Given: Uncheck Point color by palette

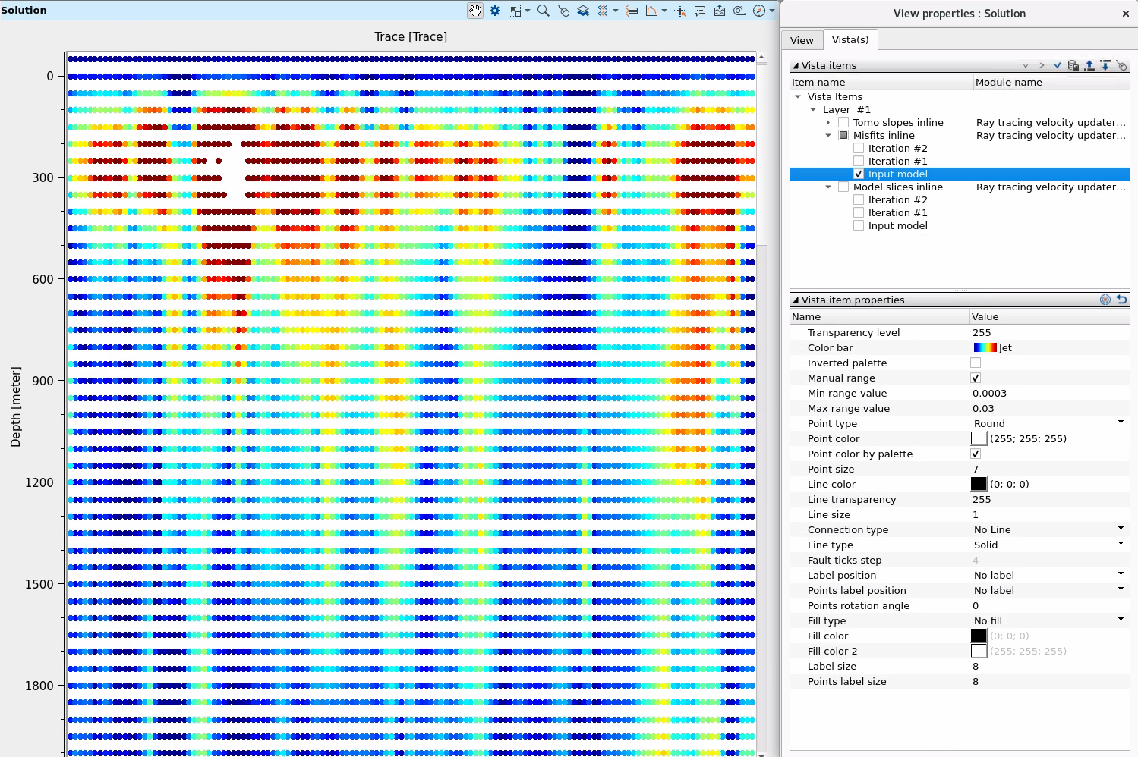Looking at the screenshot, I should (976, 454).
